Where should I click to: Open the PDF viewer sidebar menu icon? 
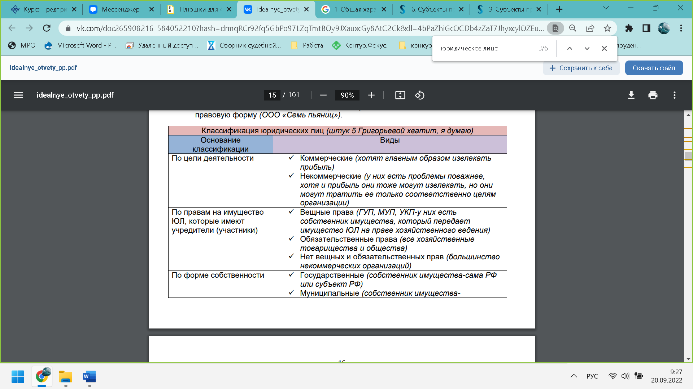tap(18, 95)
